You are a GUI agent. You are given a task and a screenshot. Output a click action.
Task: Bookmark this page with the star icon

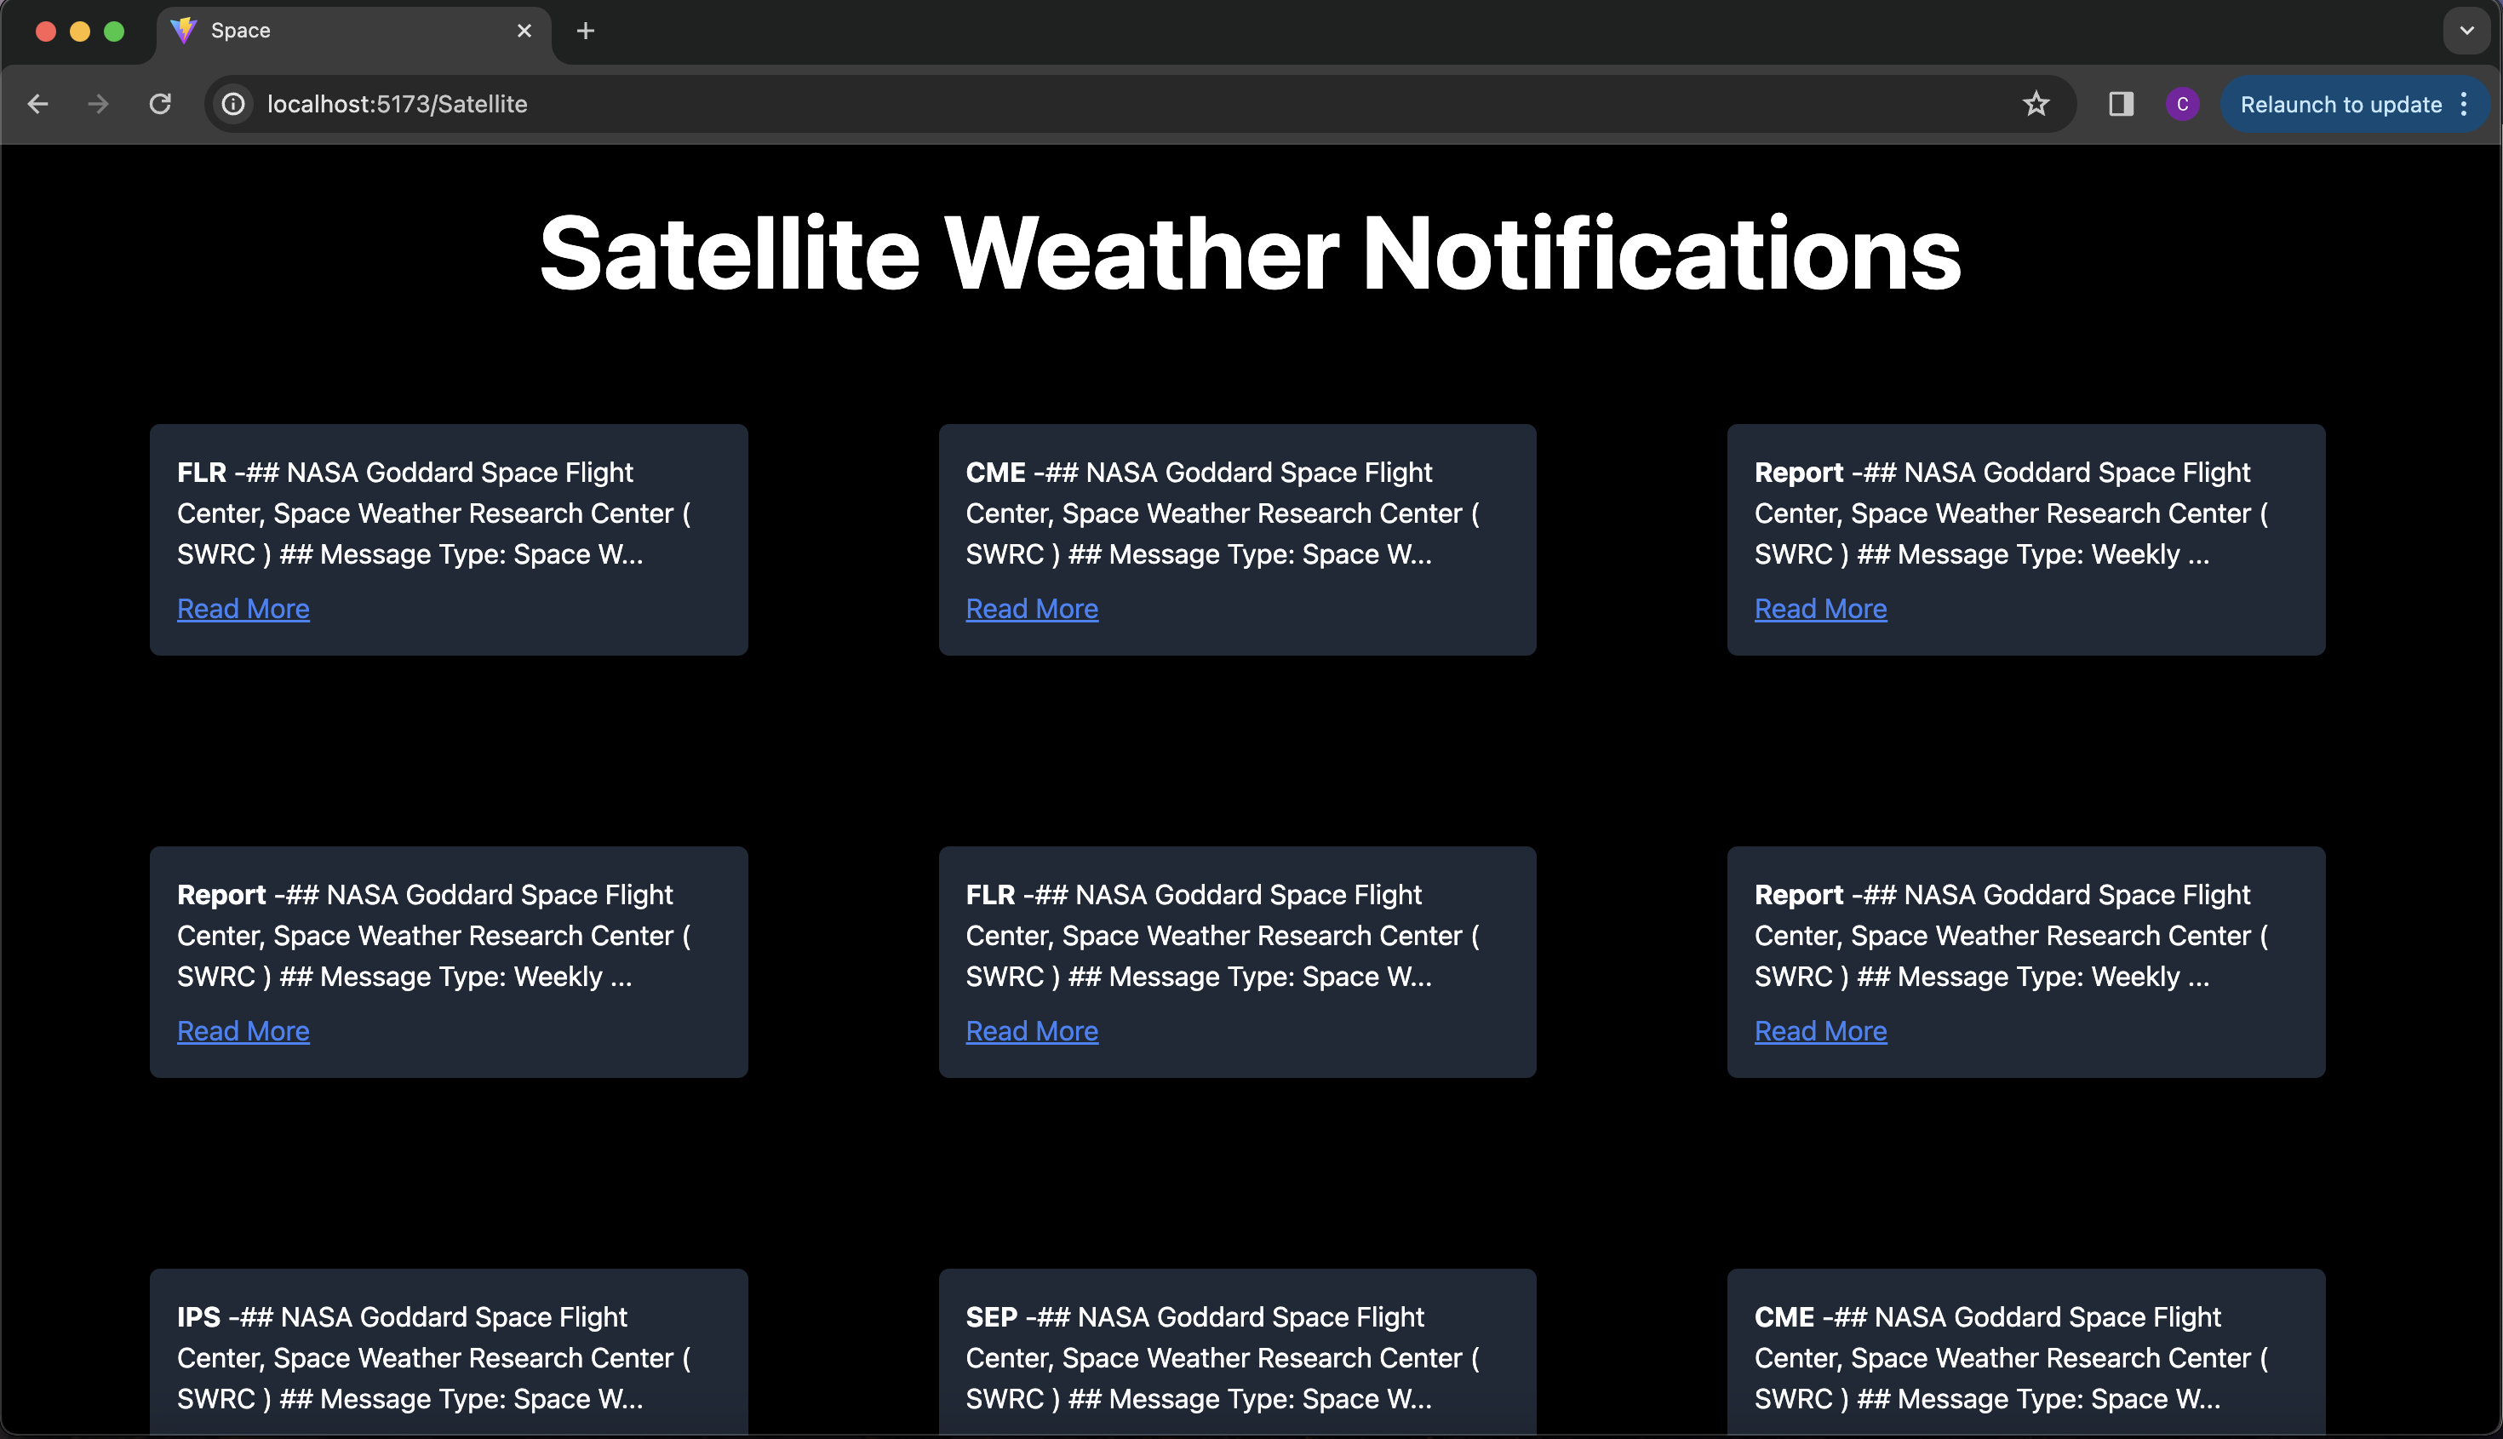pyautogui.click(x=2036, y=104)
